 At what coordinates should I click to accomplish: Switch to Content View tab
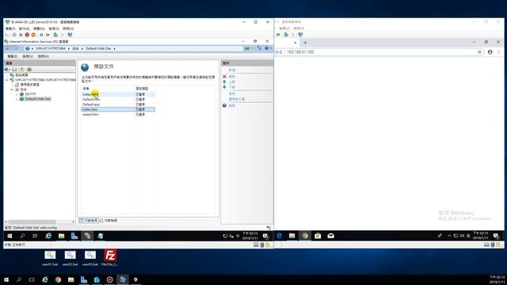pyautogui.click(x=109, y=220)
